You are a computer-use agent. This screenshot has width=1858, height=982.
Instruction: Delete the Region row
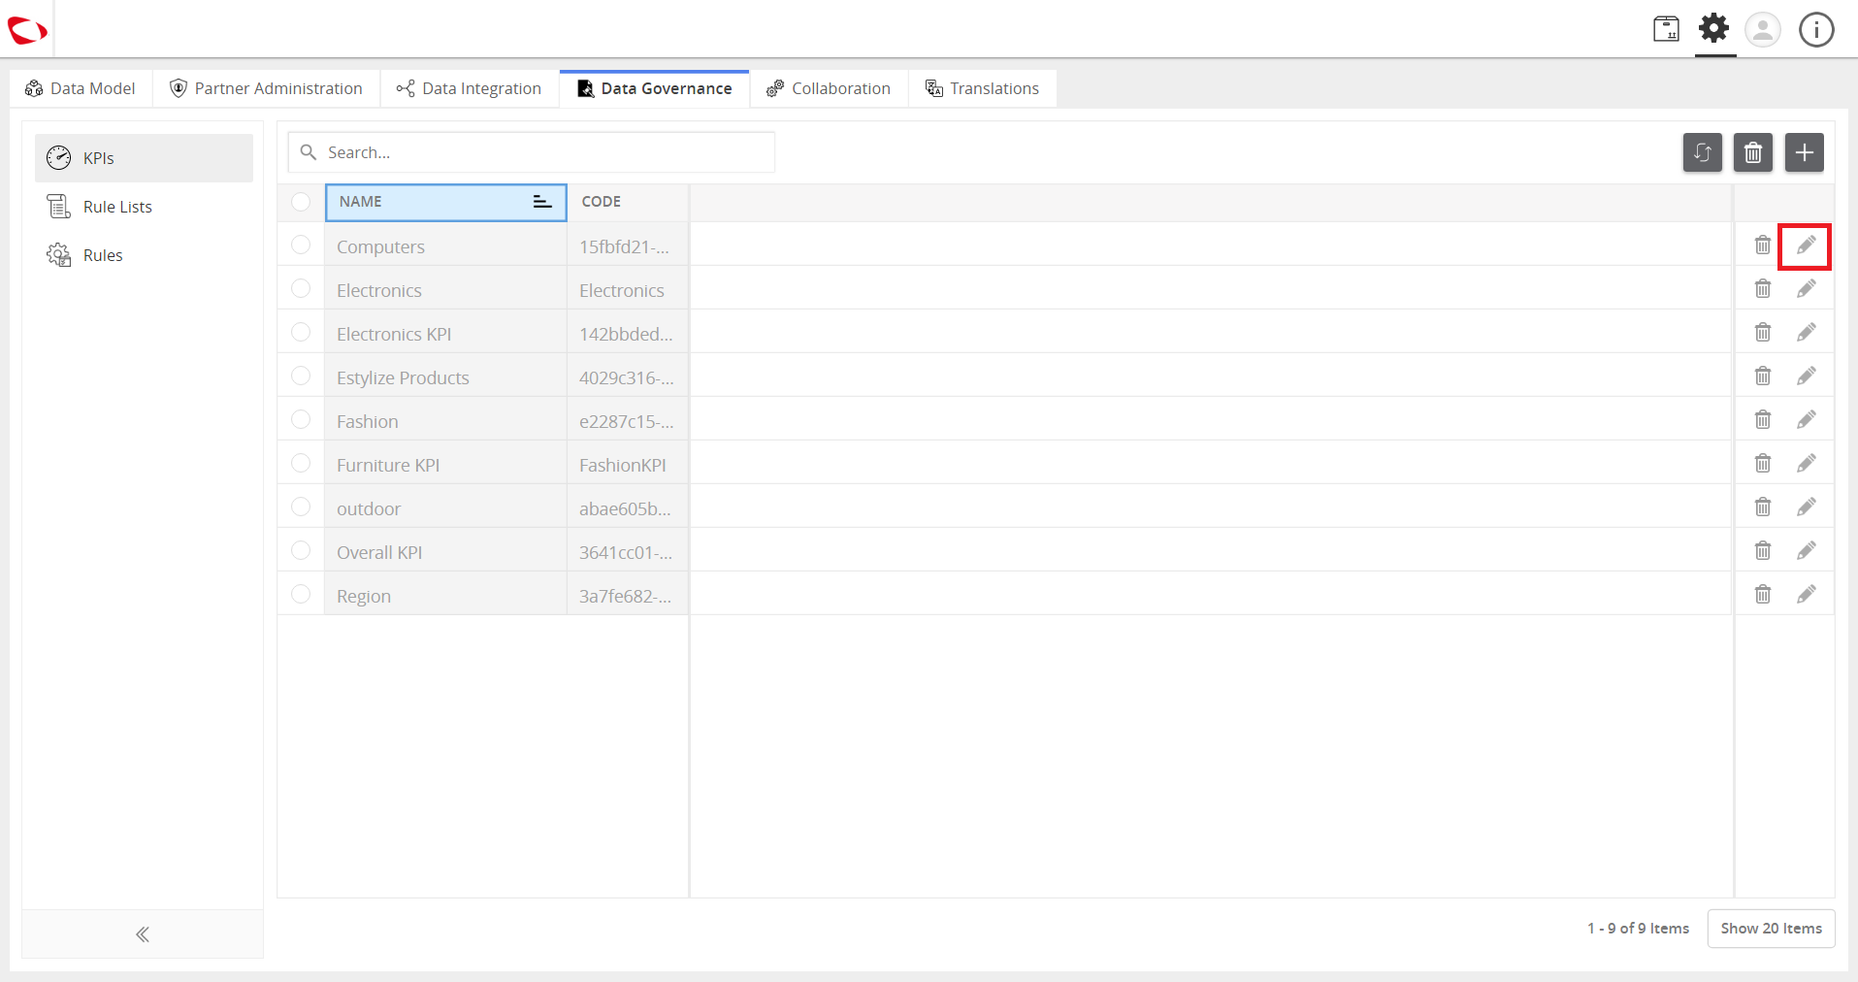point(1762,595)
